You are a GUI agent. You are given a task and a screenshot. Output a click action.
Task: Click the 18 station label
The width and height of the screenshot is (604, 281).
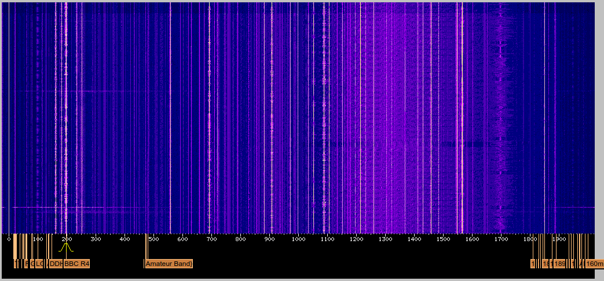coord(546,264)
